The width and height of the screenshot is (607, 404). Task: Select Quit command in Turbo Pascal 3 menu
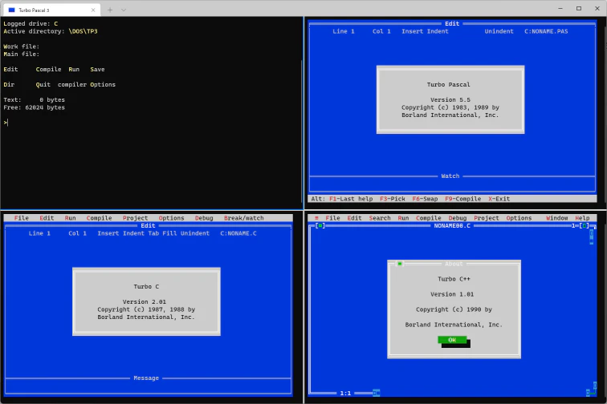click(x=43, y=84)
